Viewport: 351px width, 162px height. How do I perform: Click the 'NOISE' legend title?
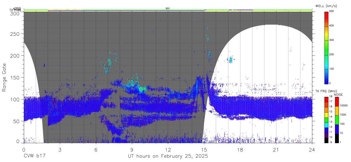[x=339, y=95]
